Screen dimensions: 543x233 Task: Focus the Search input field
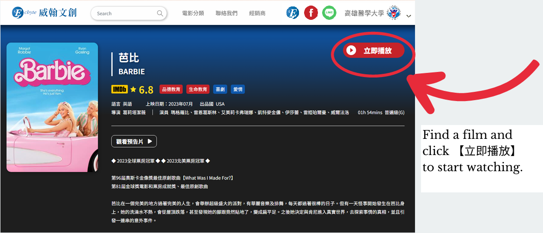(128, 13)
